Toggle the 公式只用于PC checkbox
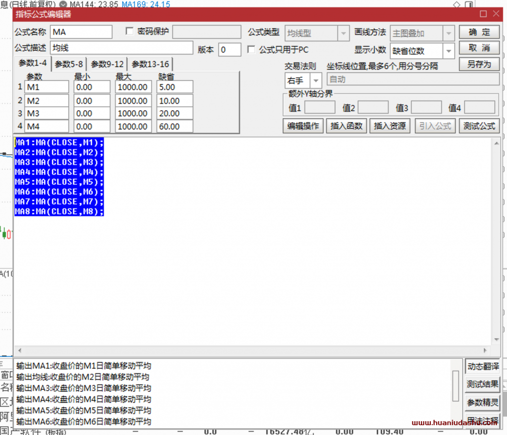The image size is (507, 435). tap(251, 49)
